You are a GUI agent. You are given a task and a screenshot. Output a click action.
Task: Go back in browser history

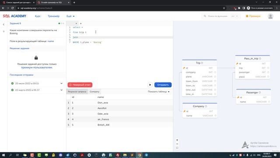point(3,8)
